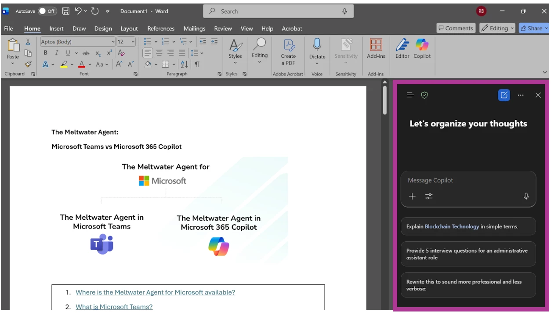Open Copilot message settings sliders icon
Screen dimensions: 551x315
(429, 197)
